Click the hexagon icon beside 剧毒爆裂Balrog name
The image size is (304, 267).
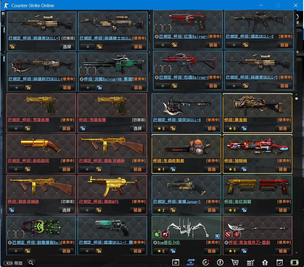point(10,243)
